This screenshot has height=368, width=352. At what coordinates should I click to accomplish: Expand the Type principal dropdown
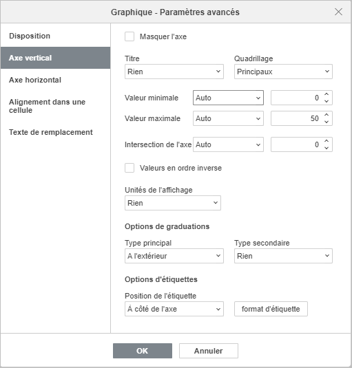point(174,256)
